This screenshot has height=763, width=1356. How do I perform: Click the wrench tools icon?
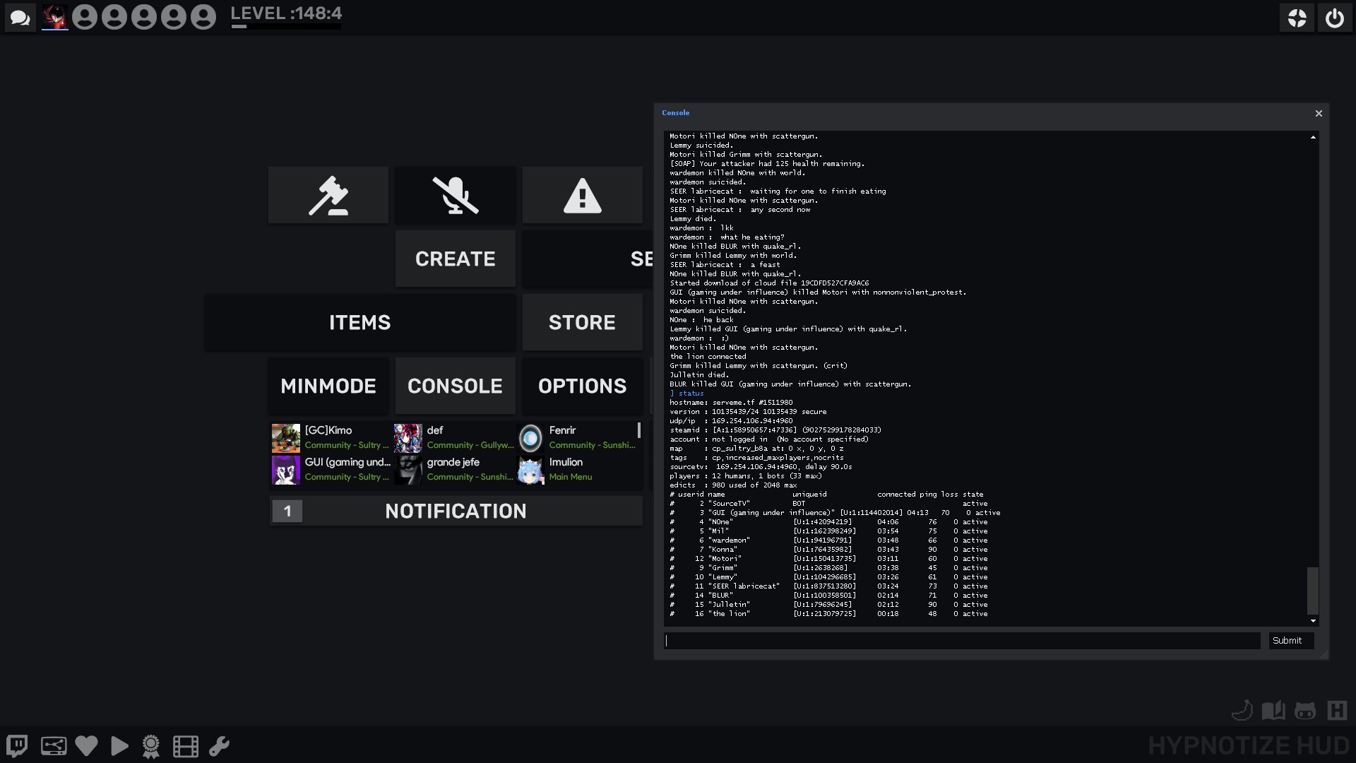pyautogui.click(x=219, y=746)
